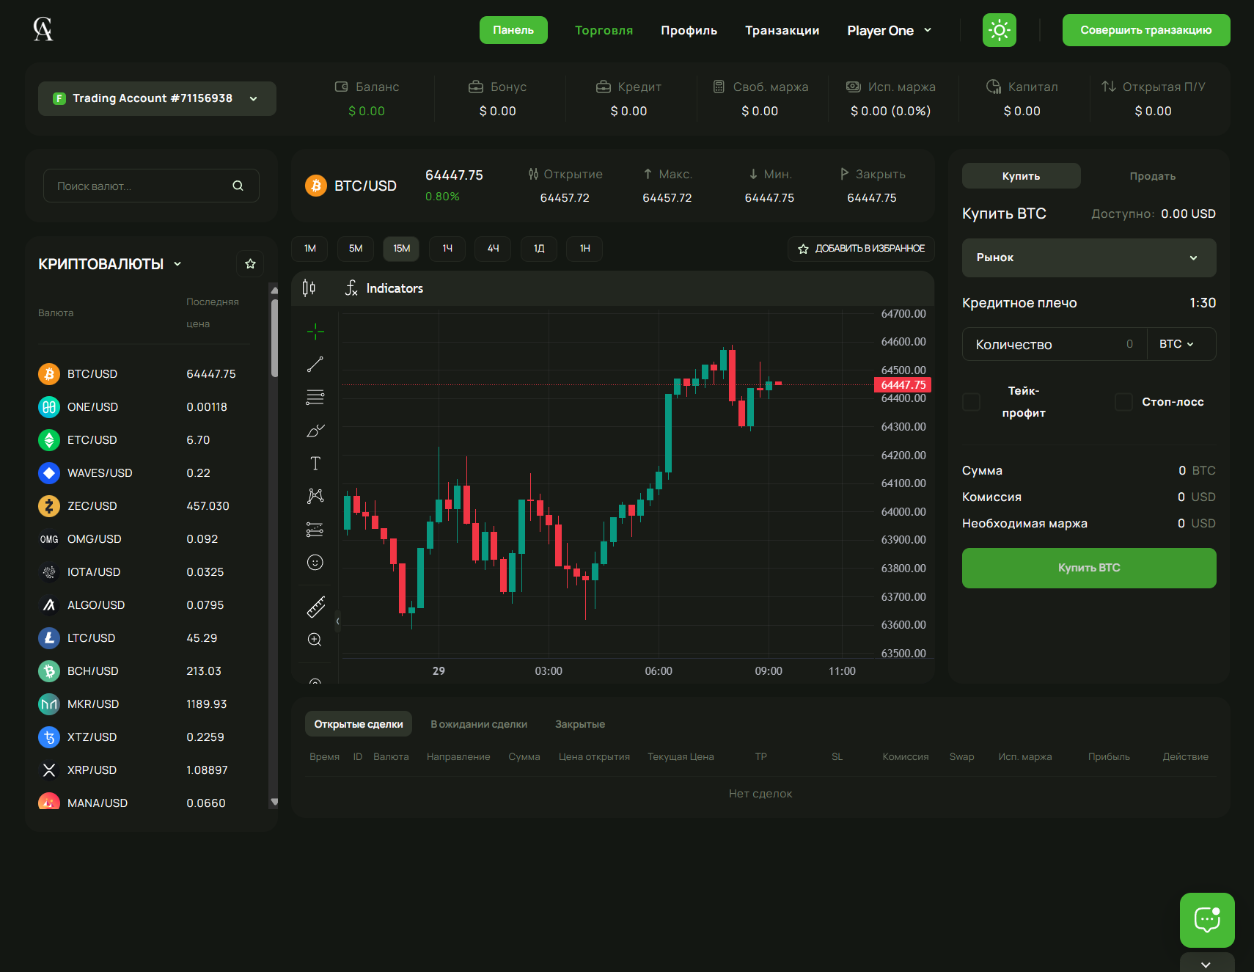Open the live chat support widget

click(x=1206, y=920)
